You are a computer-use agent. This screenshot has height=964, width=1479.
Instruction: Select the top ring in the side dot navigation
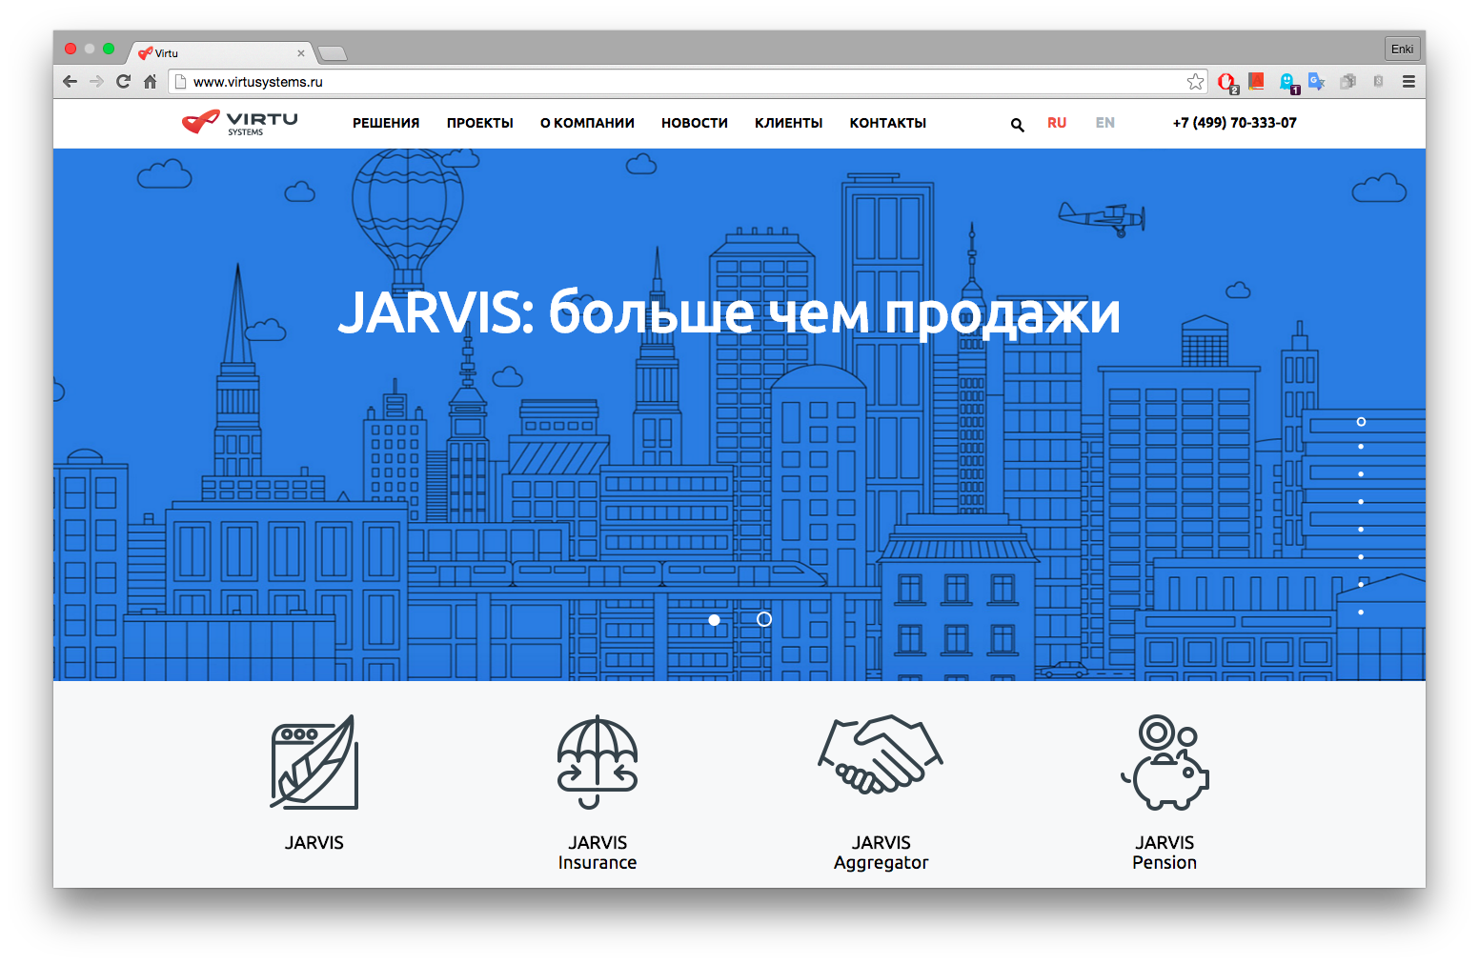coord(1361,421)
